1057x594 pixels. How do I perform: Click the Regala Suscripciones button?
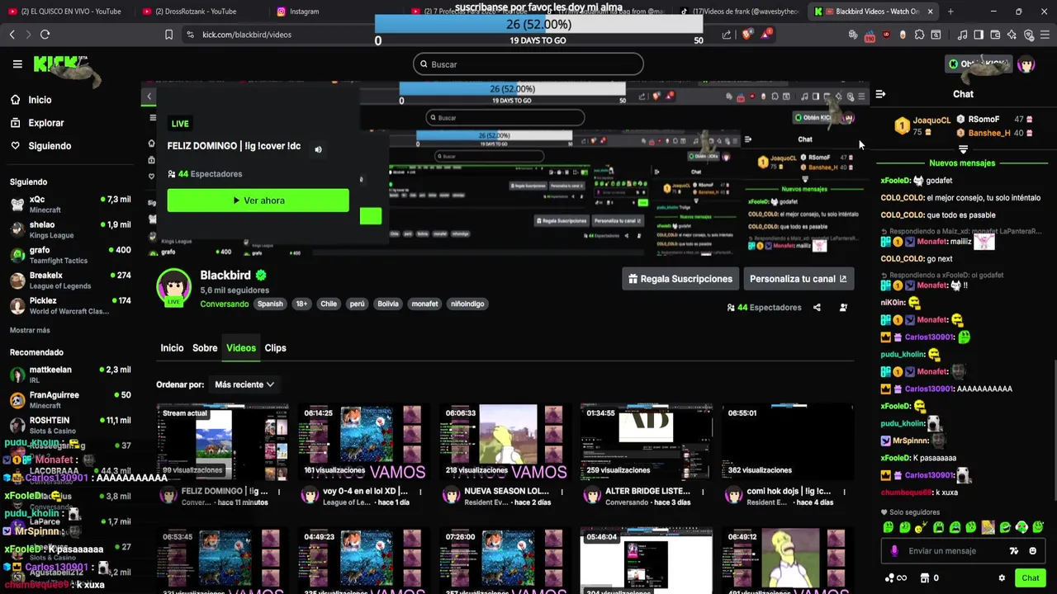click(x=680, y=279)
